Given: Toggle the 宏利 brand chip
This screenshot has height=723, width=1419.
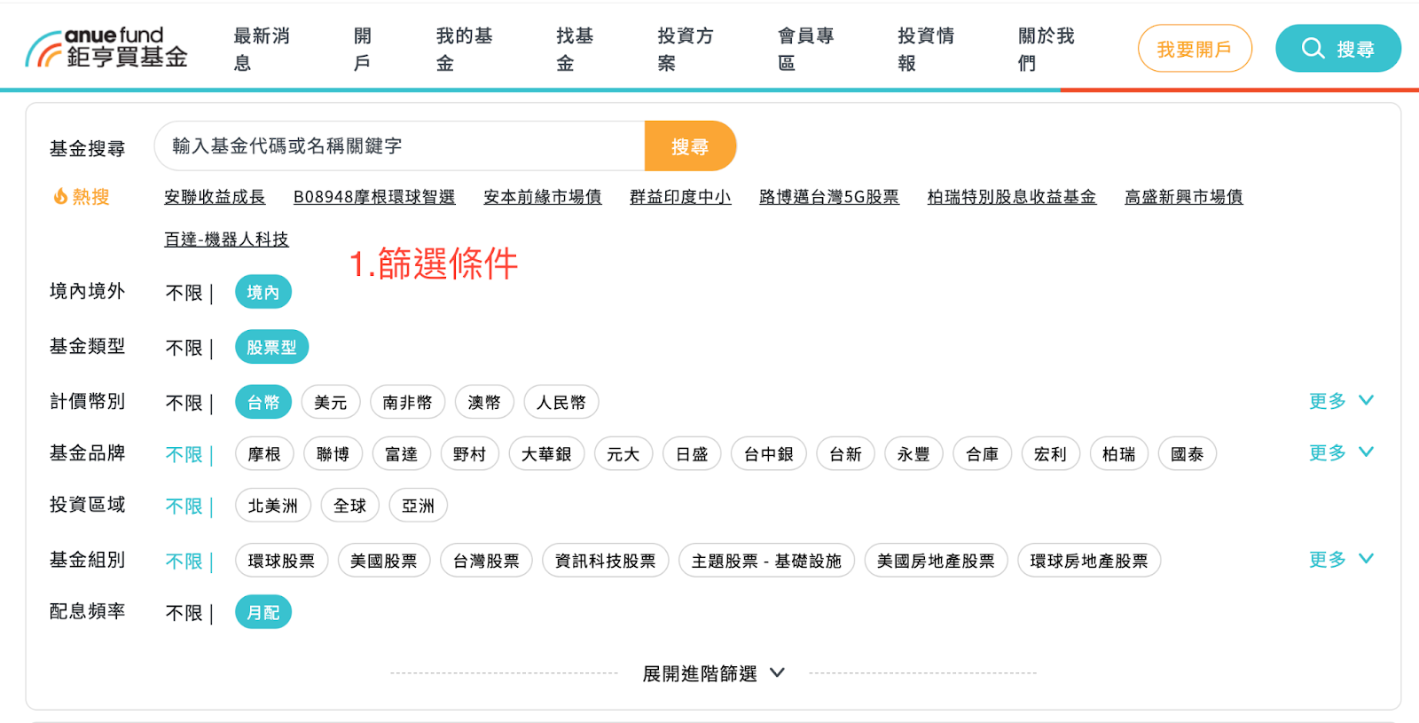Looking at the screenshot, I should 1051,453.
